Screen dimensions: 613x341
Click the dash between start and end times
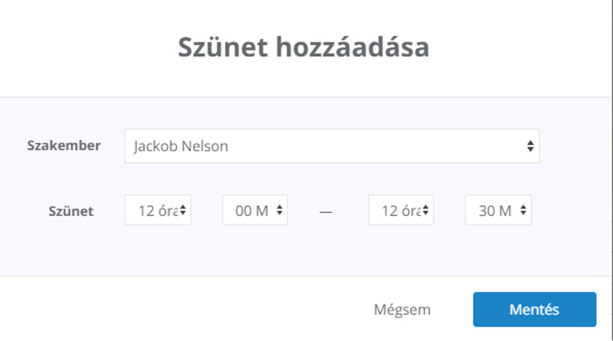coord(326,212)
